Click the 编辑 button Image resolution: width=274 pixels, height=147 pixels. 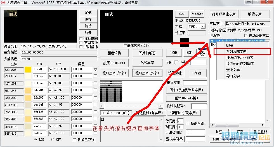tap(88, 26)
